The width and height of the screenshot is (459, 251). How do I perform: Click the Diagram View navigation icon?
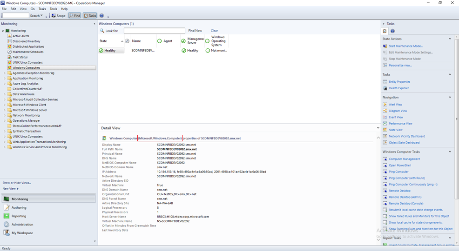(x=385, y=111)
